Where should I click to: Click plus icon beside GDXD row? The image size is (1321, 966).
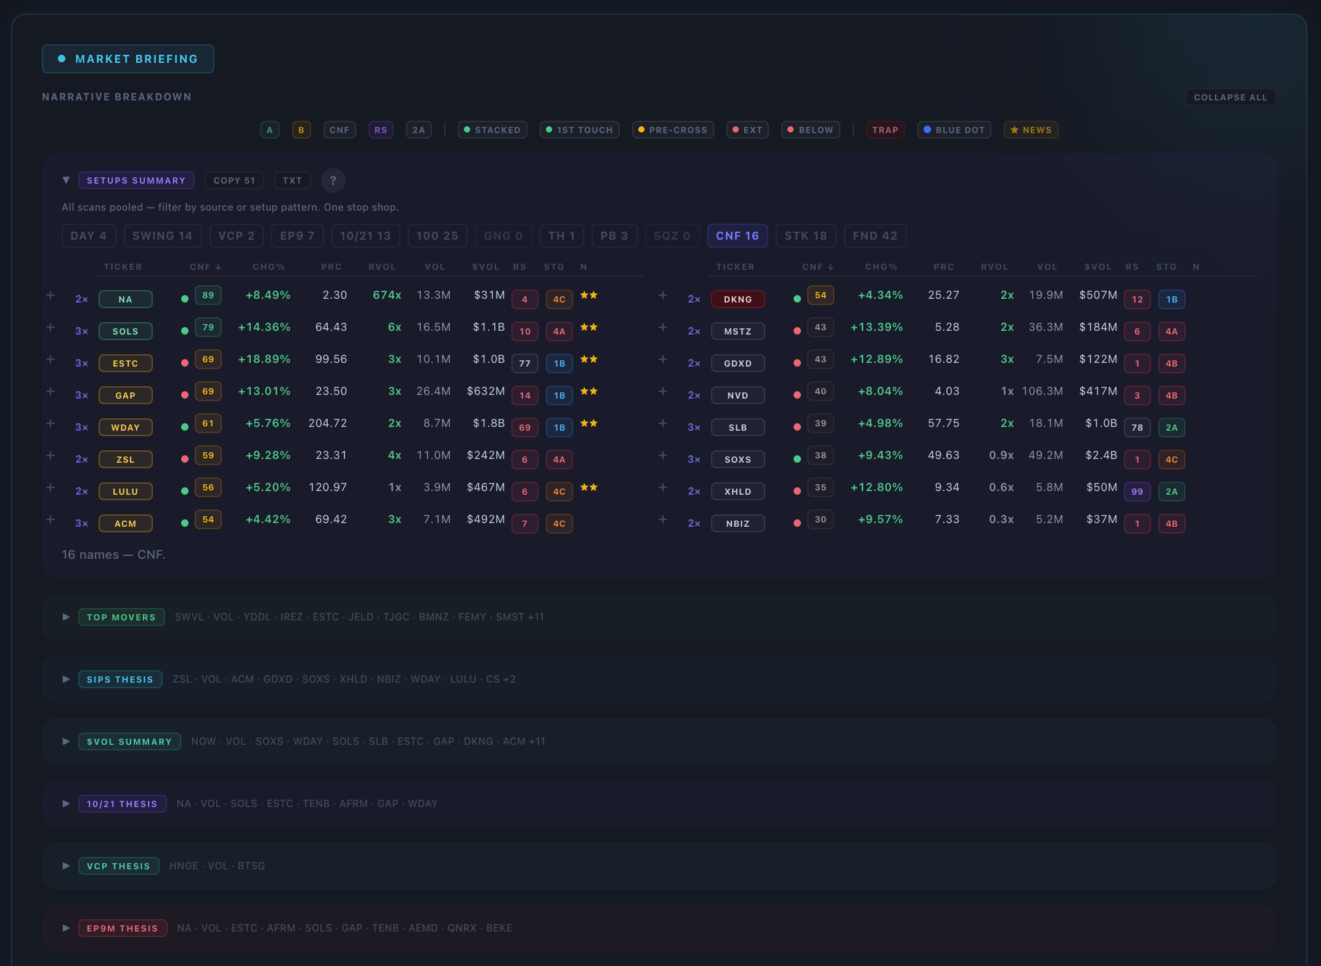point(663,359)
